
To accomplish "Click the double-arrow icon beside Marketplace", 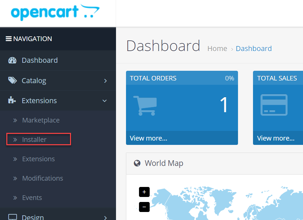I will pos(15,121).
